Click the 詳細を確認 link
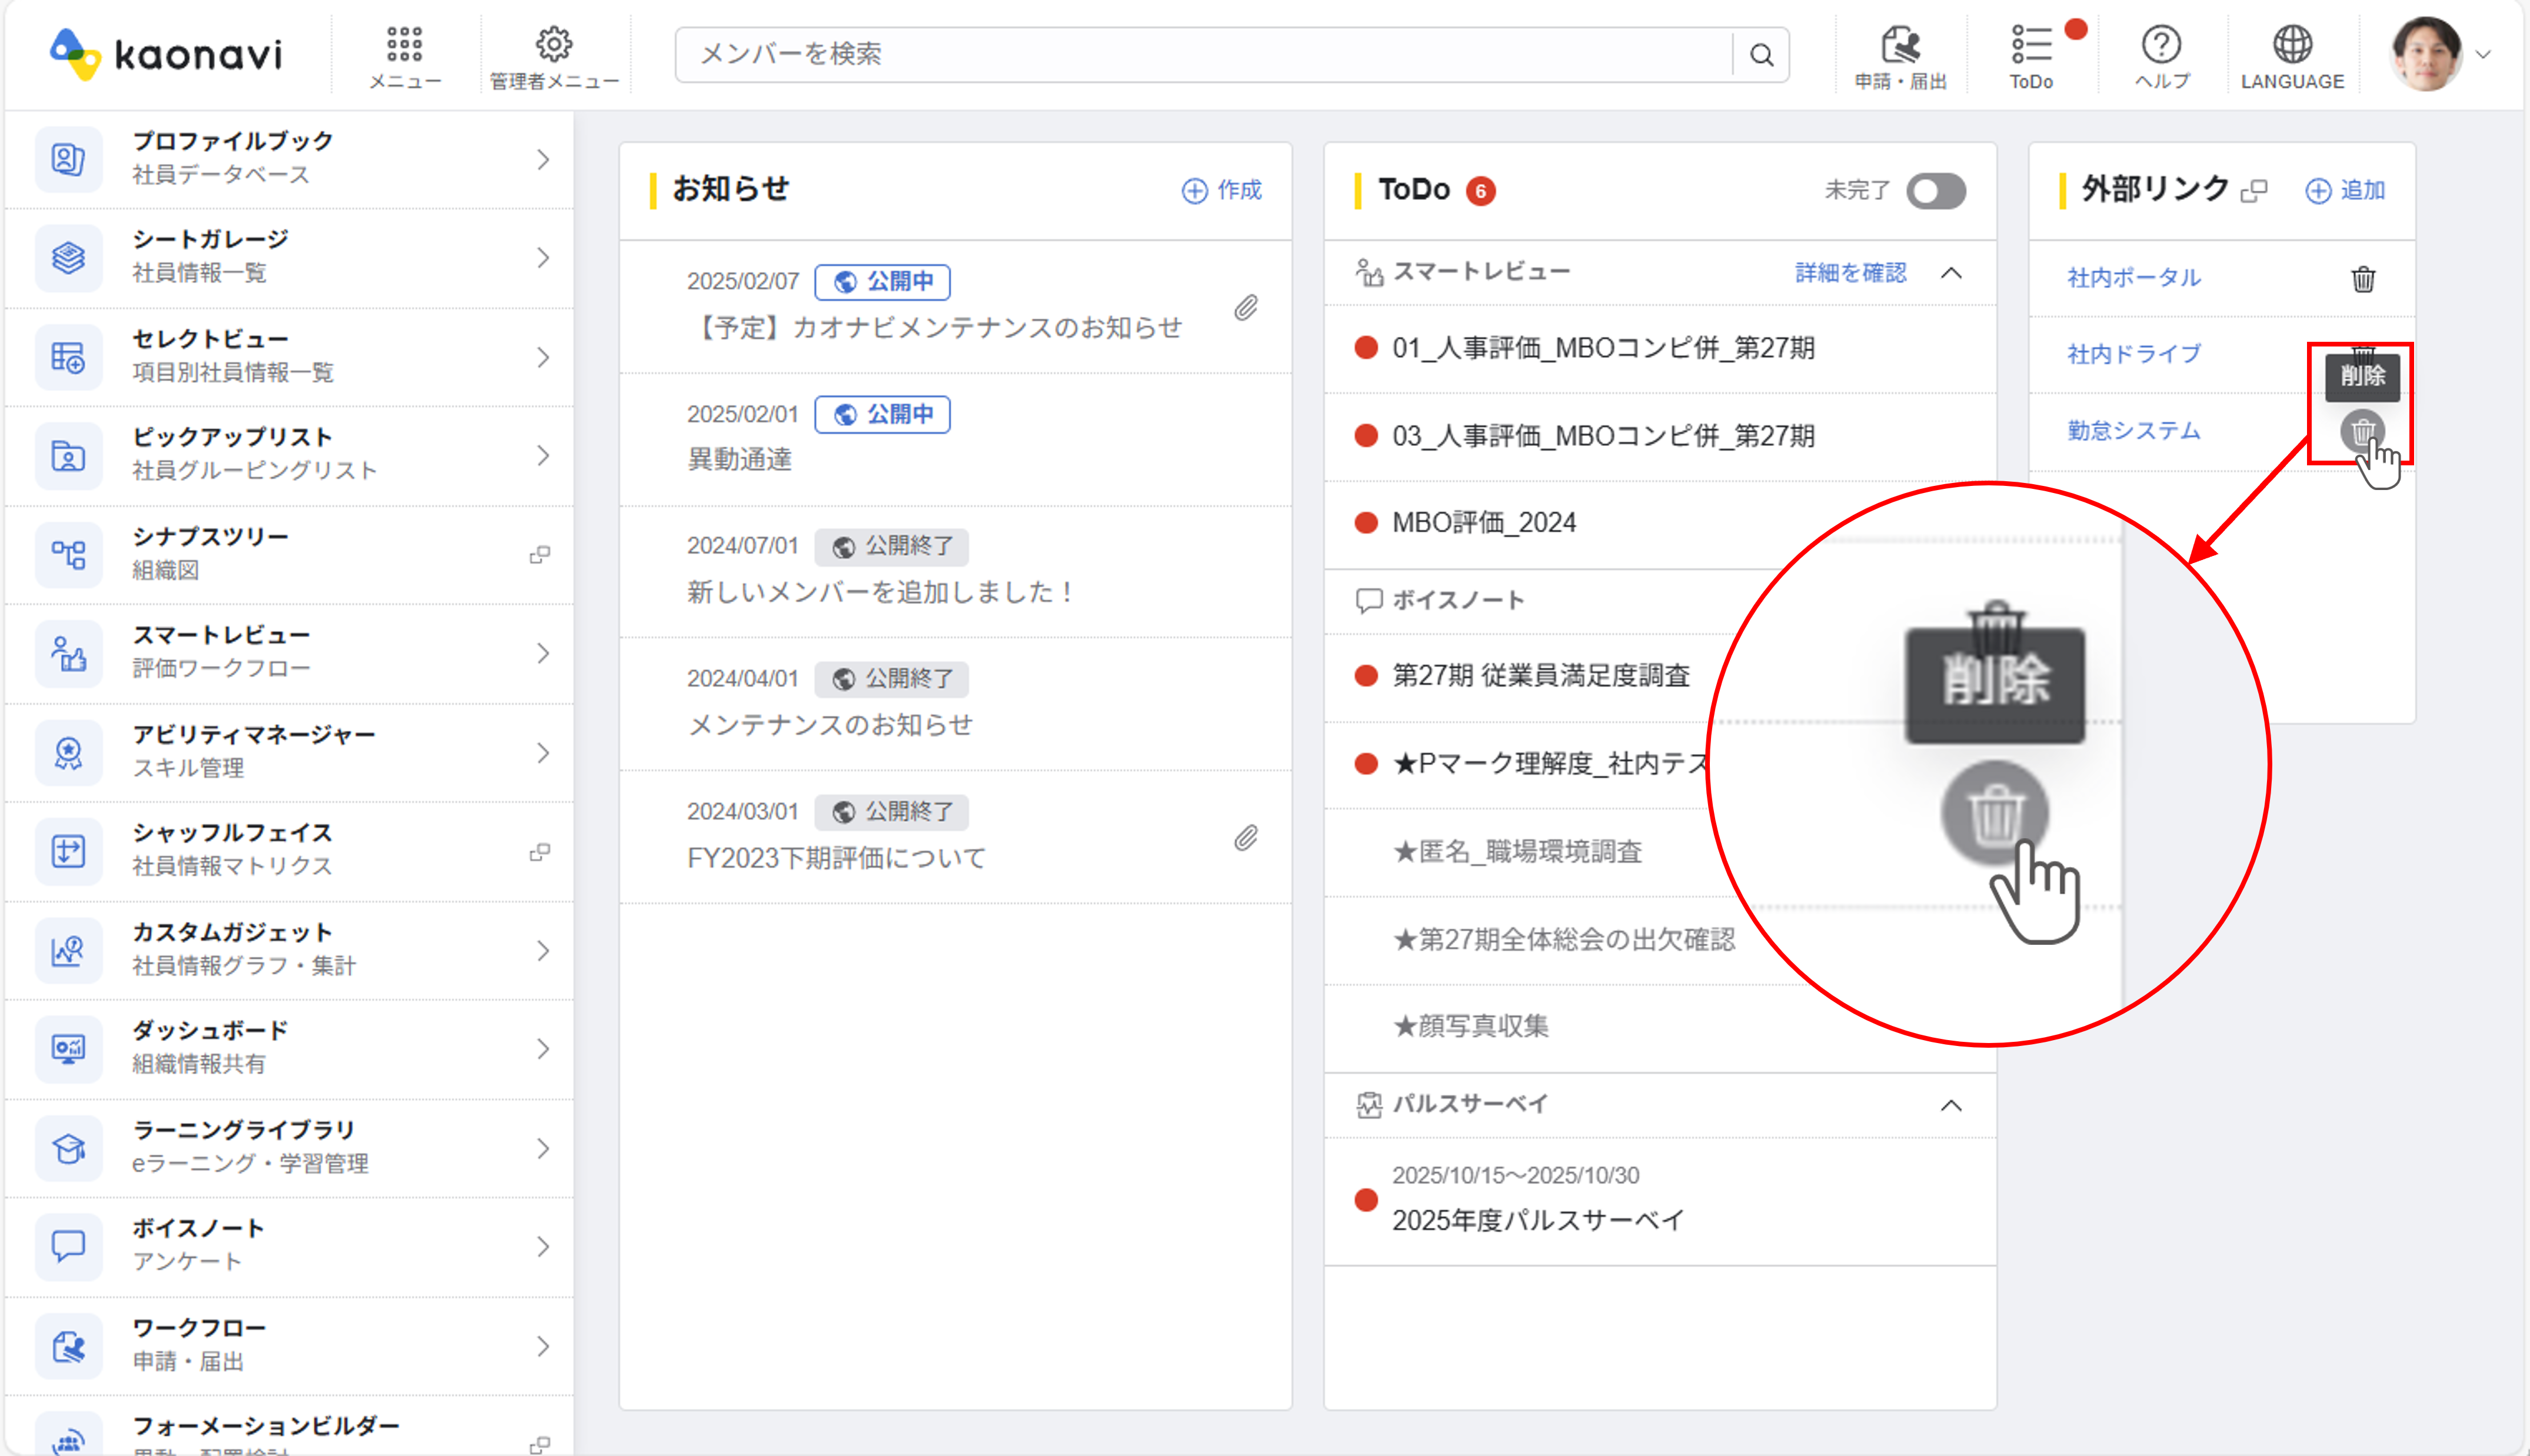Viewport: 2530px width, 1456px height. click(x=1850, y=273)
